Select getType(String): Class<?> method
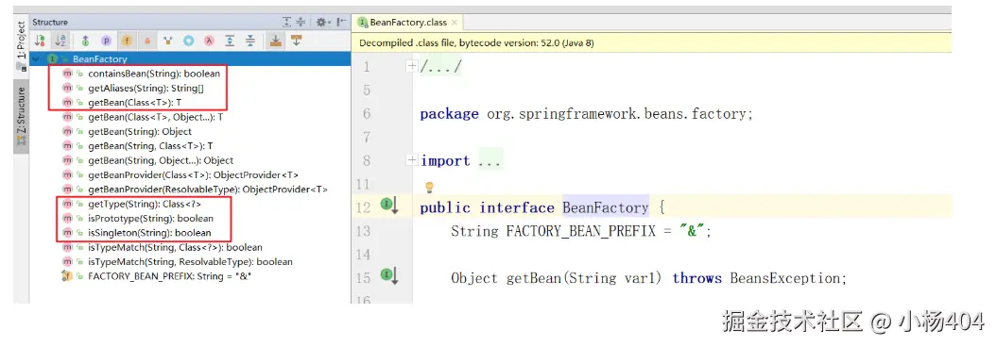997x347 pixels. click(145, 205)
